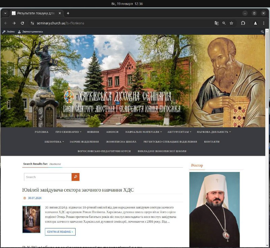The image size is (270, 248).
Task: Expand the ПРО СЕМІНАРІЮ dropdown menu
Action: [x=68, y=132]
